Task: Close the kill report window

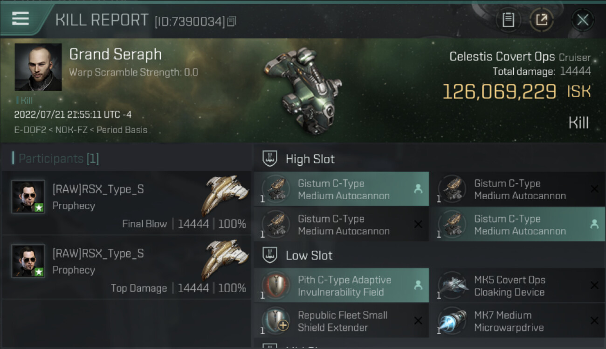Action: (582, 20)
